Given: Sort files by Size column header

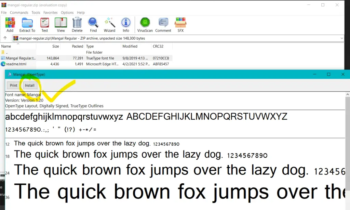Looking at the screenshot, I should pos(55,46).
